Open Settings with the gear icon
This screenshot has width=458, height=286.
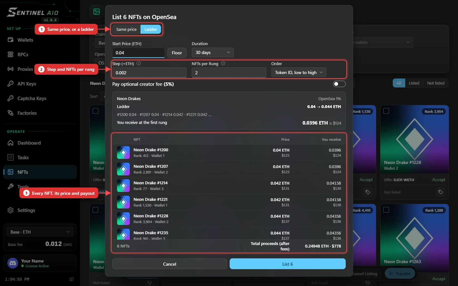(10, 210)
